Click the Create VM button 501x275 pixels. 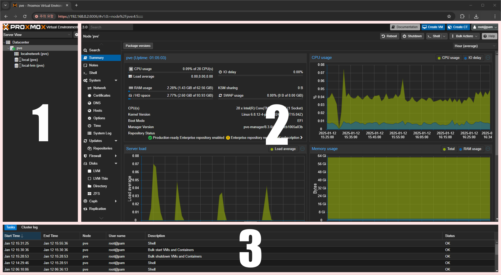[x=433, y=27]
